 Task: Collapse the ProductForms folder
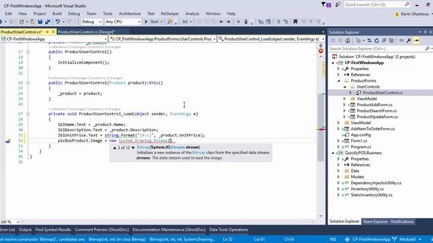click(338, 81)
